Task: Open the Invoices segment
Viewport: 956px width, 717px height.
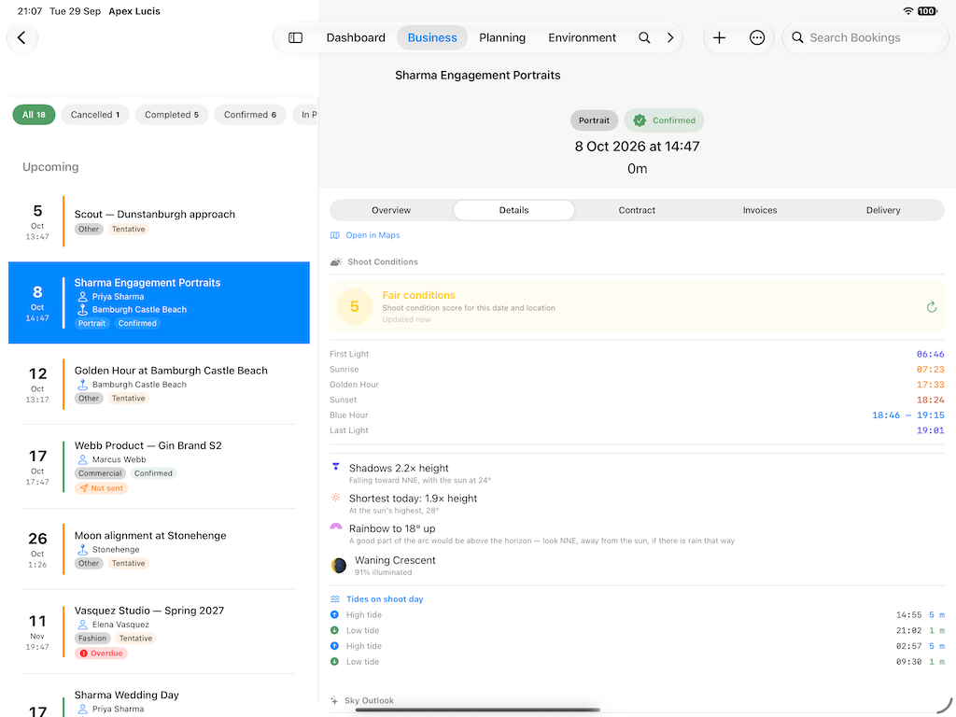Action: 760,210
